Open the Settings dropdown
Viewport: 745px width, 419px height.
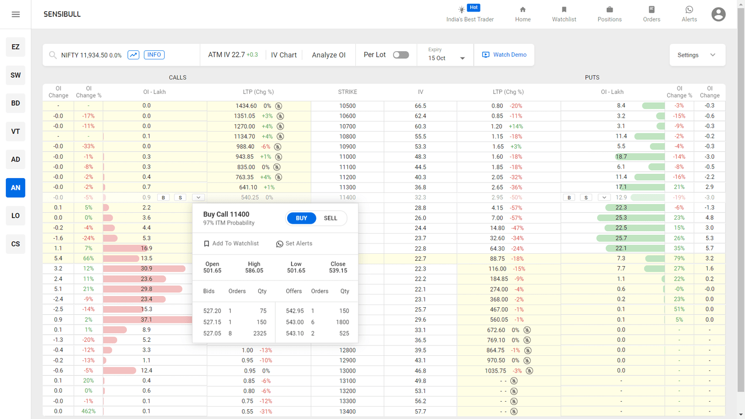pyautogui.click(x=697, y=55)
